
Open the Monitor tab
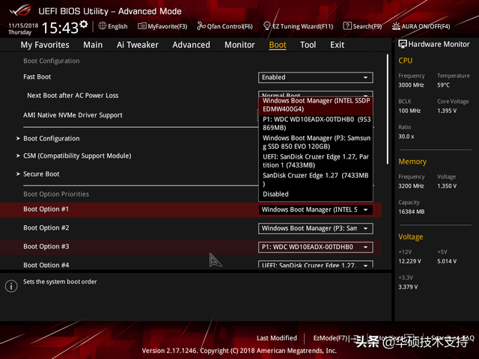239,45
